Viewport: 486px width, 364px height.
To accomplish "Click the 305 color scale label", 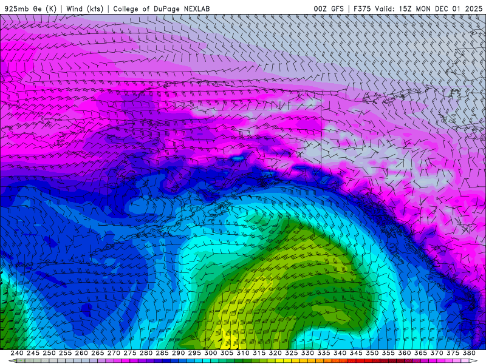I will (x=227, y=353).
